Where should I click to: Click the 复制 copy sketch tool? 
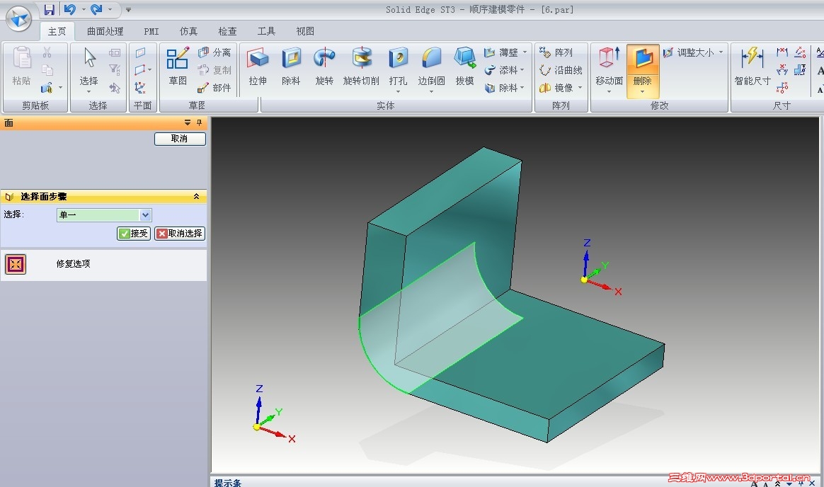click(x=214, y=70)
